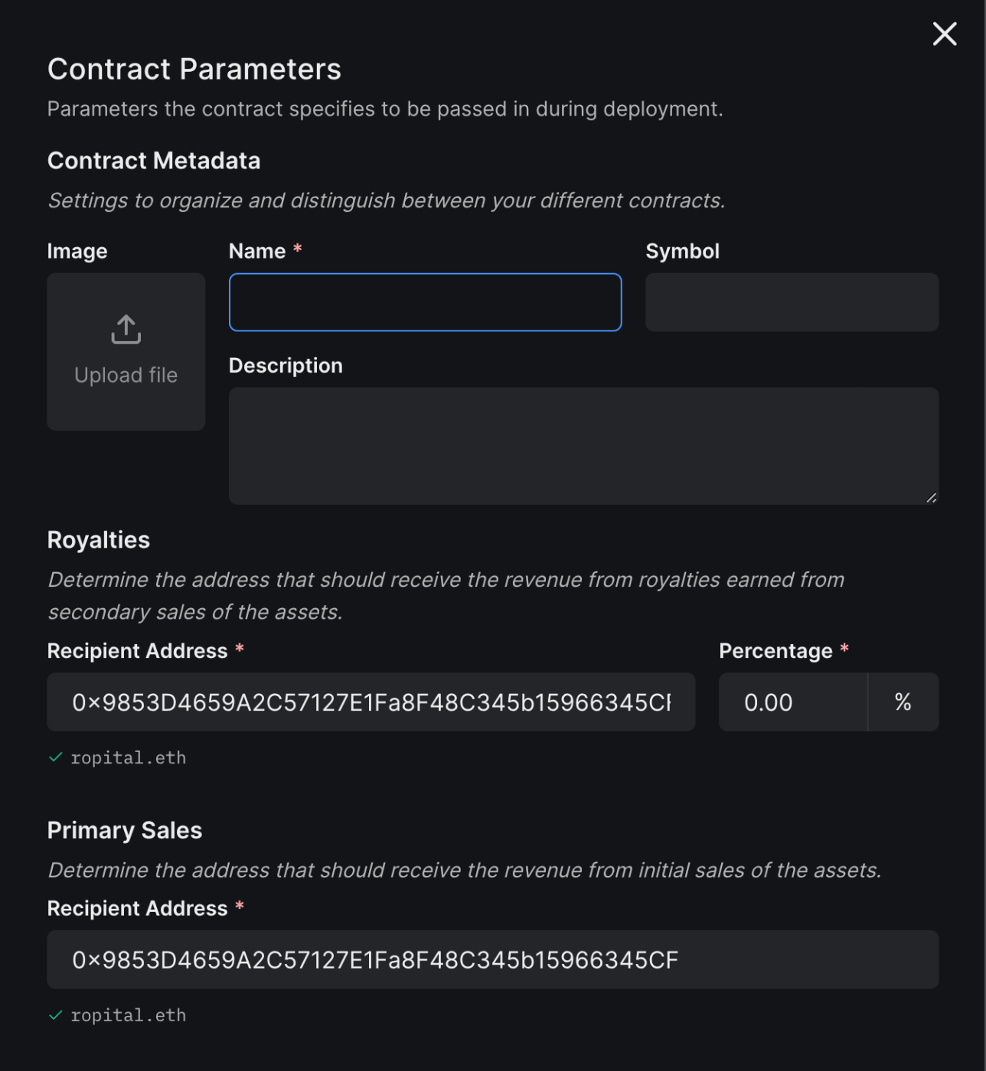Click the Image label above upload box
Viewport: 986px width, 1071px height.
[x=77, y=251]
